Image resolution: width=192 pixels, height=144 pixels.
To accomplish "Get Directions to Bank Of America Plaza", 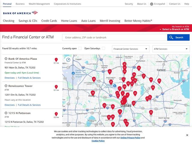I will (10, 78).
